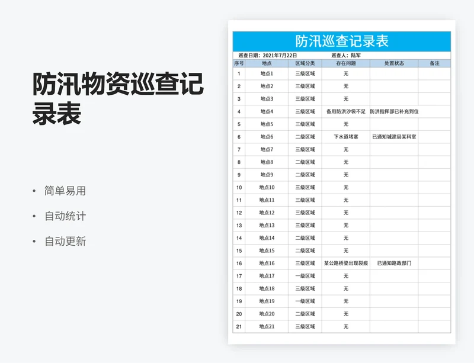Screen dimensions: 474x363
Task: Click the date '巡查日期：2021年7月22日'
Action: 268,55
